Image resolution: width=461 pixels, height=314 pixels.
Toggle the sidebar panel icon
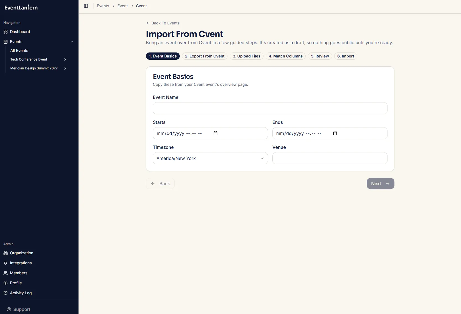tap(86, 6)
